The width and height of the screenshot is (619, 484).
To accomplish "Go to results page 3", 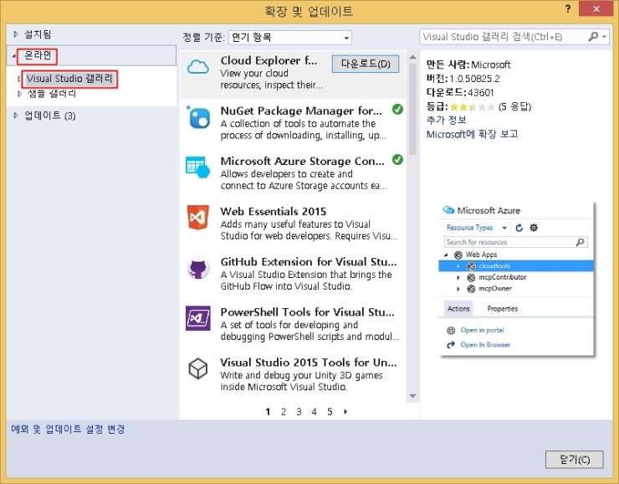I will pos(299,412).
